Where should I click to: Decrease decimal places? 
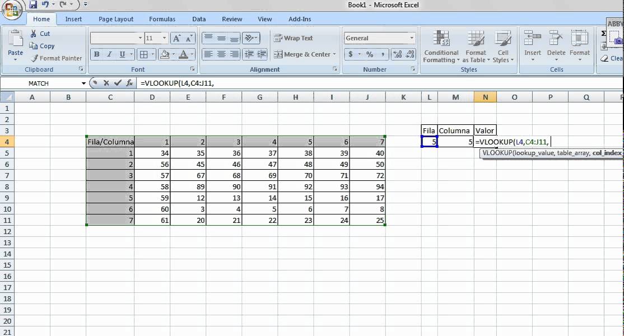(410, 54)
